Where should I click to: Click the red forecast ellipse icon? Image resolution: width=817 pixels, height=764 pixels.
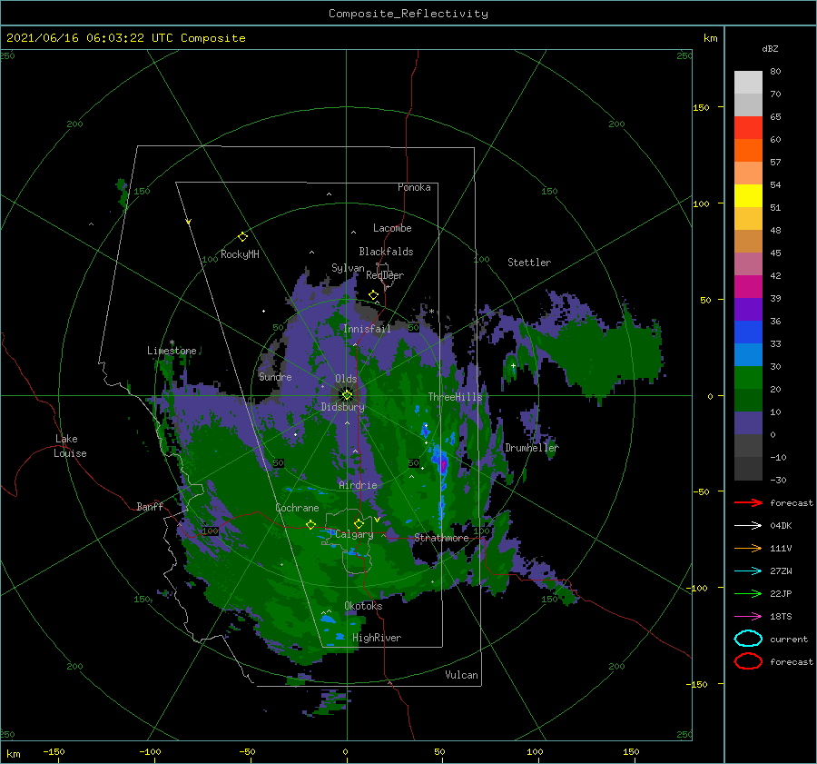click(748, 661)
